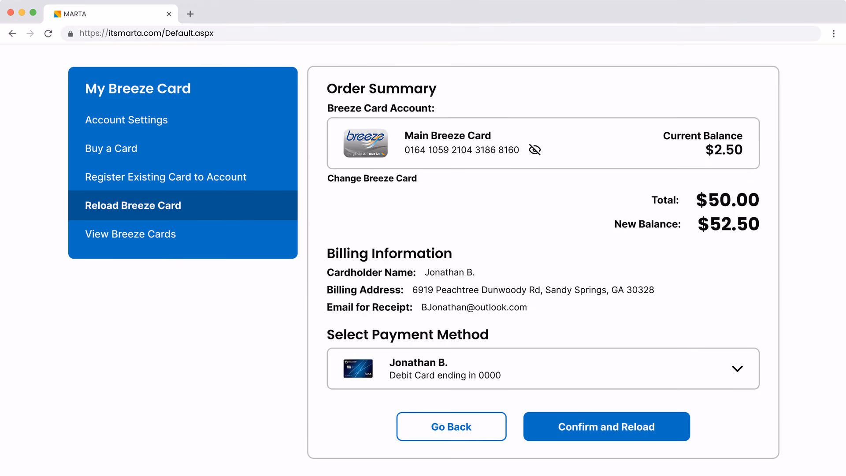This screenshot has height=476, width=846.
Task: Click the $50.00 total amount
Action: click(727, 200)
